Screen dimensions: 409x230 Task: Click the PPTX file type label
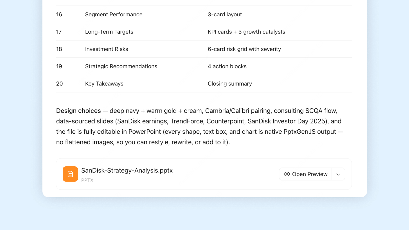87,180
